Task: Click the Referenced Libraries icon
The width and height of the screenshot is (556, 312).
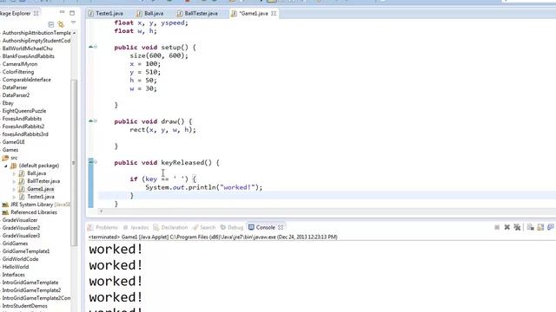Action: tap(5, 212)
